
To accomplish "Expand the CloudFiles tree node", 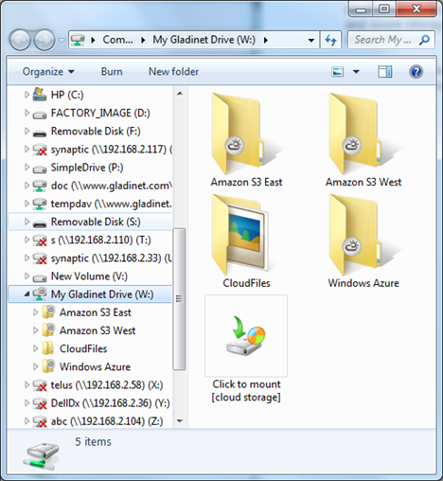I will (x=36, y=348).
